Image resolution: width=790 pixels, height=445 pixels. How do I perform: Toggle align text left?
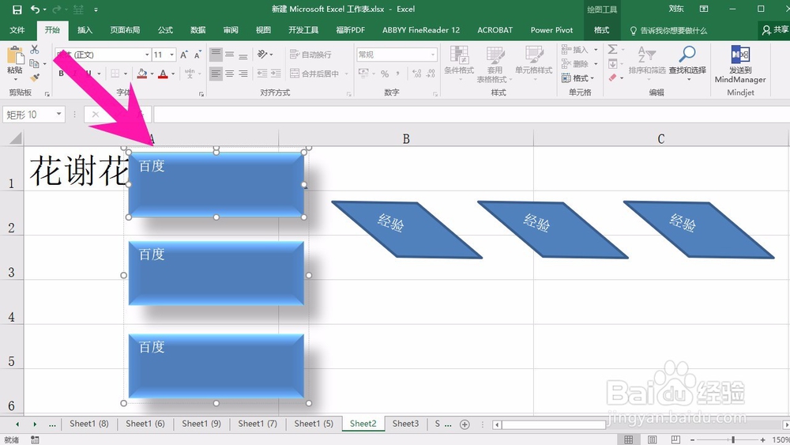point(216,74)
